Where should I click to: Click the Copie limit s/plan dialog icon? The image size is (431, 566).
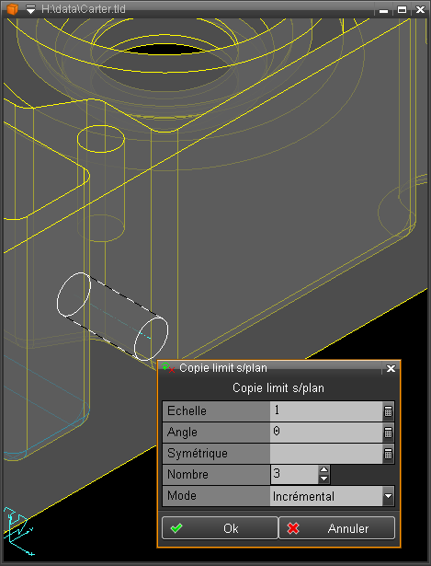click(x=168, y=368)
